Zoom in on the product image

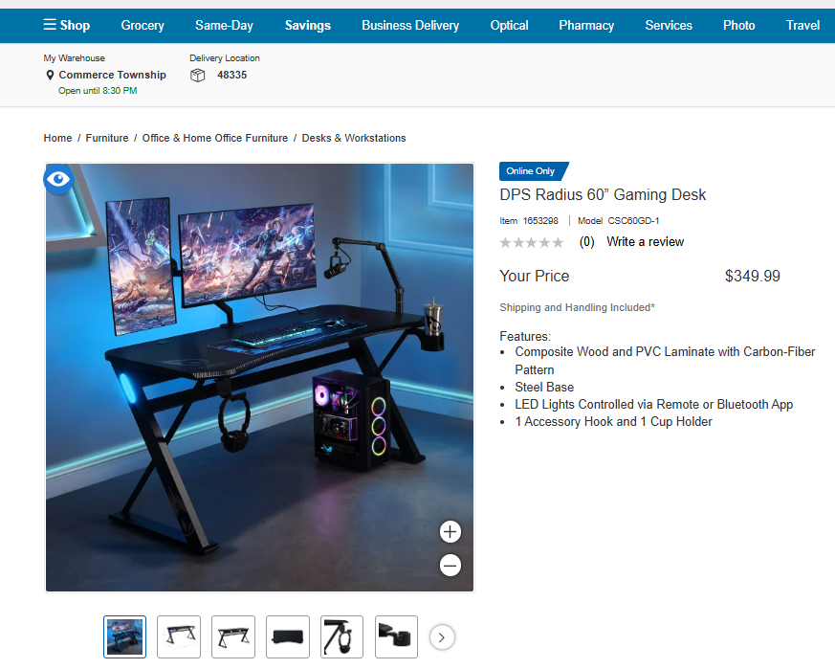[450, 532]
